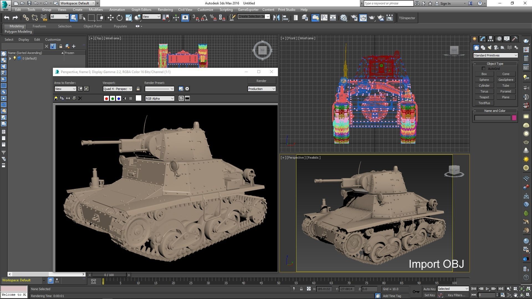Open the Render Preset dropdown
The height and width of the screenshot is (299, 532).
pyautogui.click(x=159, y=89)
